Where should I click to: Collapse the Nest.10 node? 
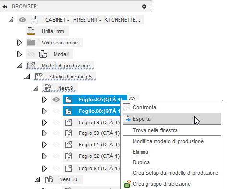coord(37,179)
